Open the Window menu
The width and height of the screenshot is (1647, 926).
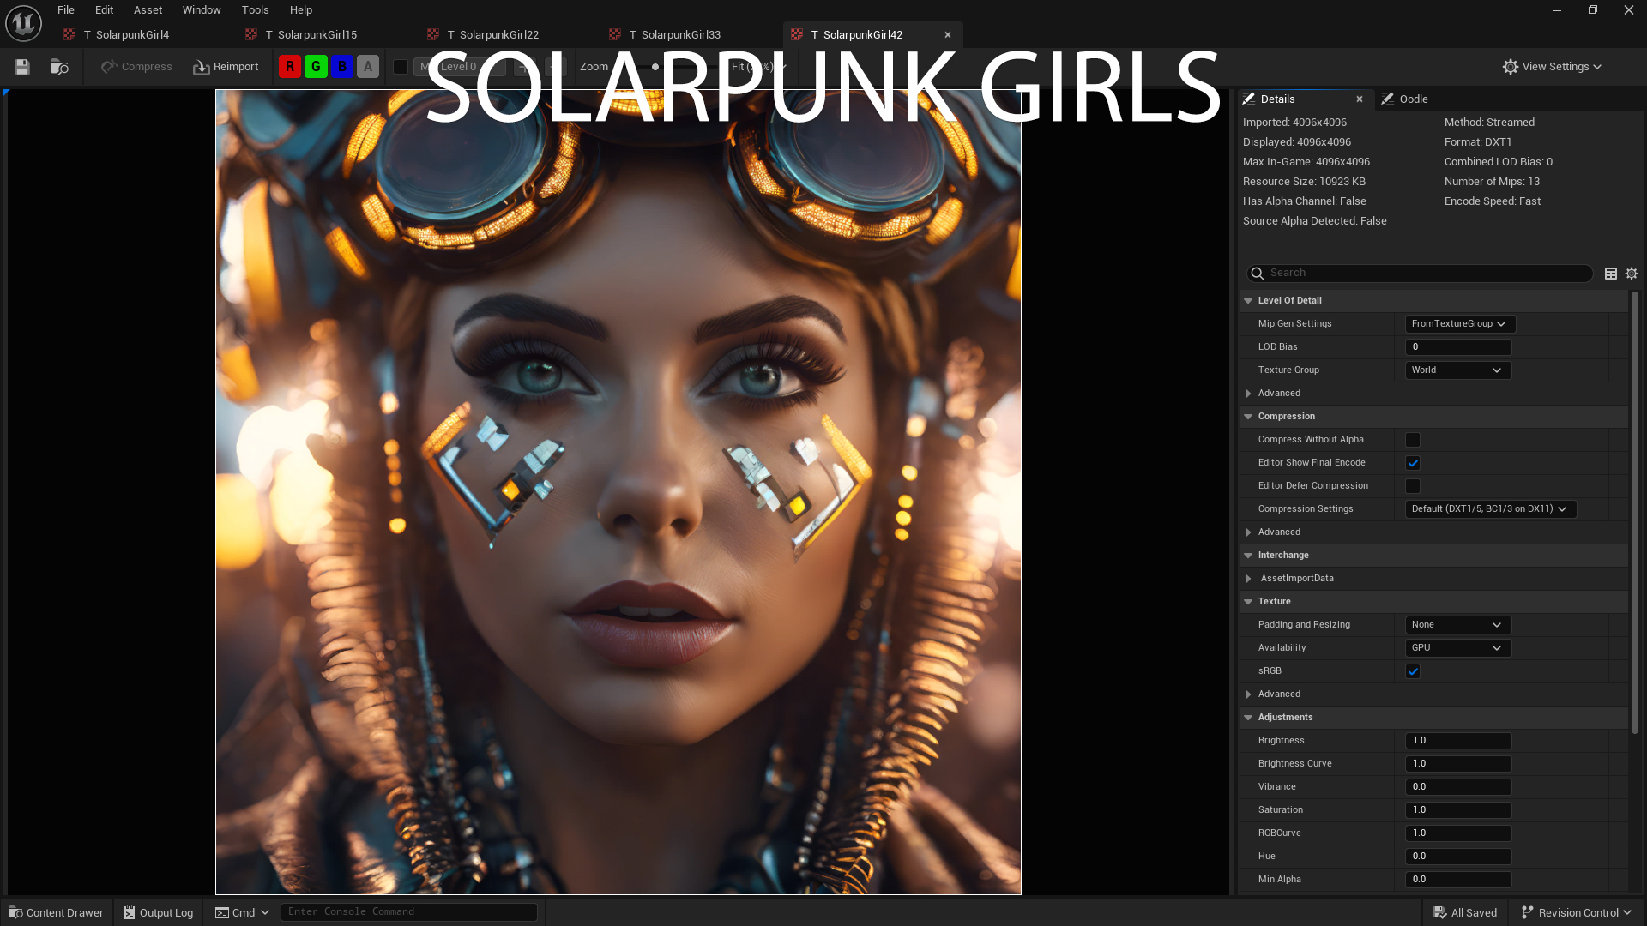pyautogui.click(x=202, y=10)
